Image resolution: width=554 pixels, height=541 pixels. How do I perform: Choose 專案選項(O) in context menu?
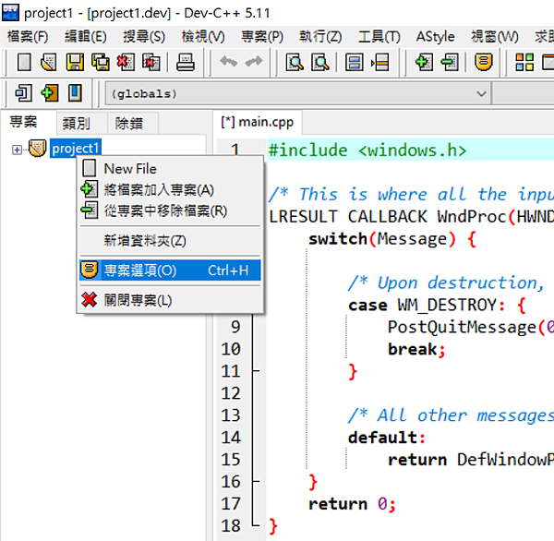click(x=170, y=270)
